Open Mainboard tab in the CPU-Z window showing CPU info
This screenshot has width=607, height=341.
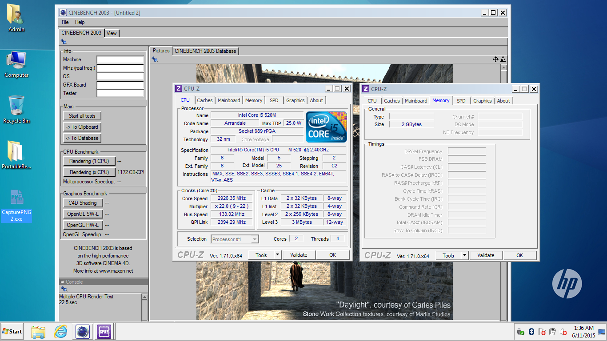(x=229, y=100)
